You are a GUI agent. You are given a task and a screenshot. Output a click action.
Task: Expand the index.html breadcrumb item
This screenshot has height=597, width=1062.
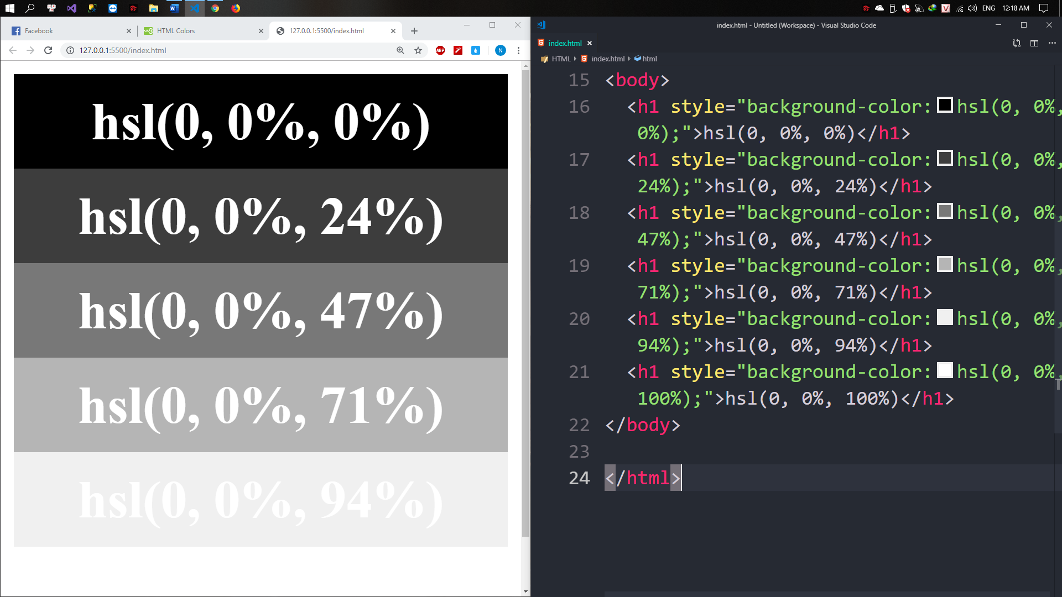click(607, 59)
